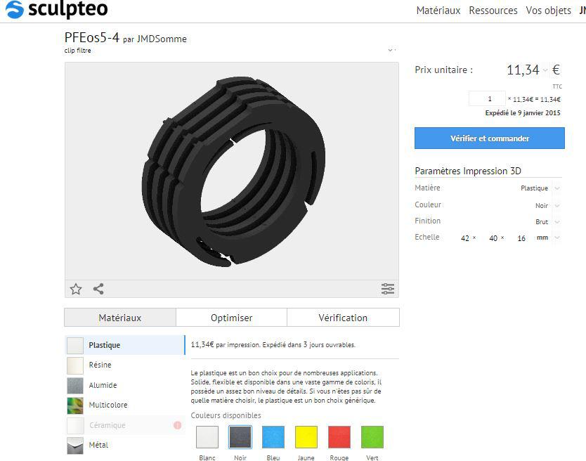Click the Echelle 42 dimension field
The image size is (586, 461).
click(x=465, y=238)
